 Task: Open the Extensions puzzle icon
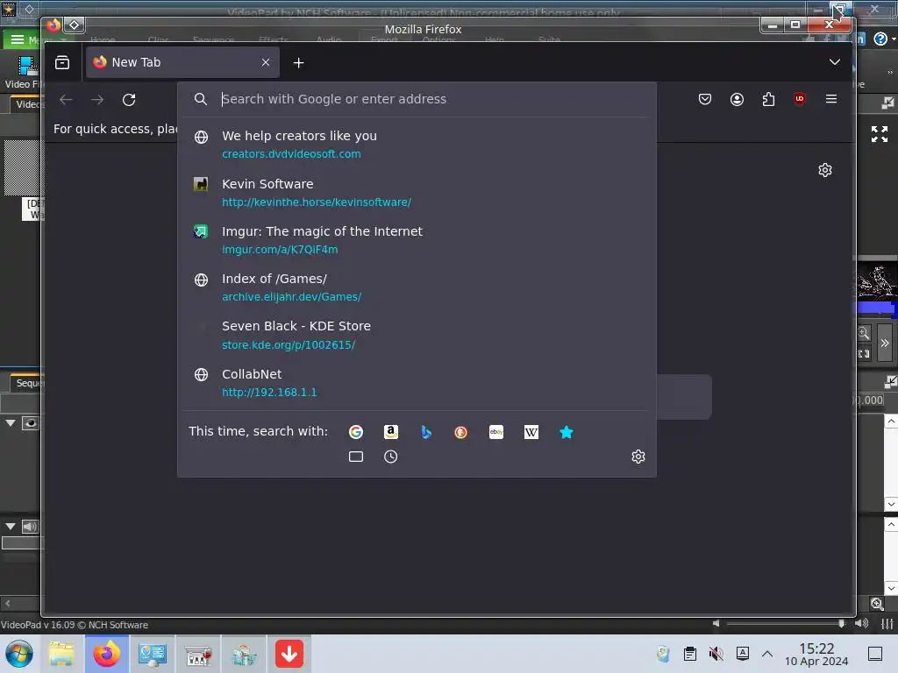768,99
